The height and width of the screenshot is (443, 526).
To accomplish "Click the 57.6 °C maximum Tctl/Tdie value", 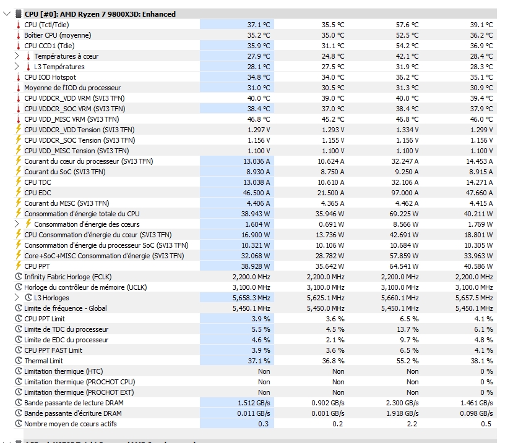I will coord(407,25).
